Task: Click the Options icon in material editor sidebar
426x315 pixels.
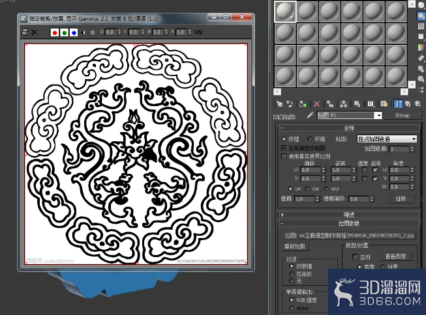Action: (x=421, y=68)
